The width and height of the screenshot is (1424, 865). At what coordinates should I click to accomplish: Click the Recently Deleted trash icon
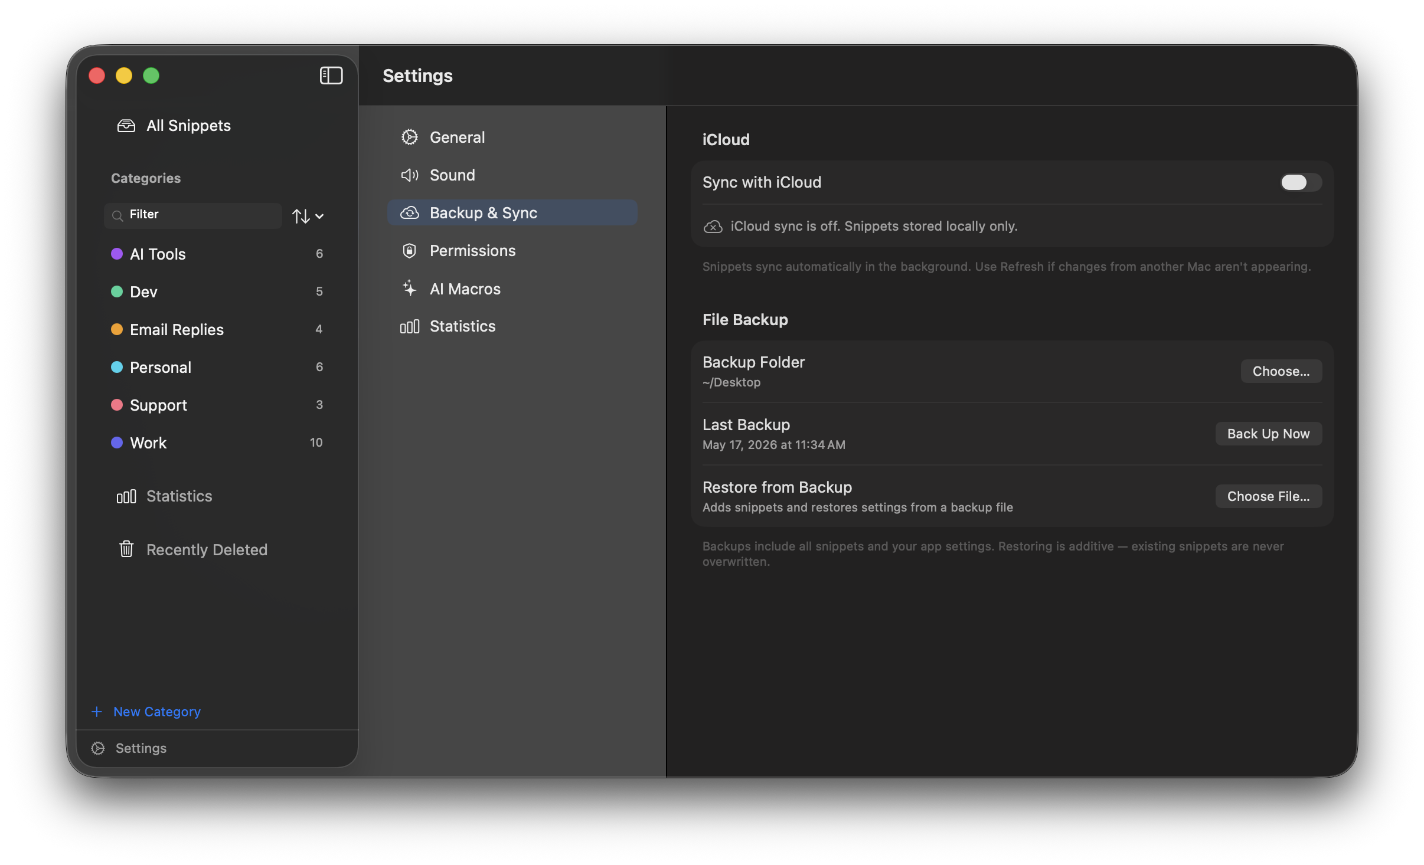126,549
